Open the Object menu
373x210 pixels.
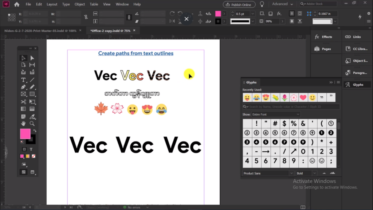tap(80, 4)
